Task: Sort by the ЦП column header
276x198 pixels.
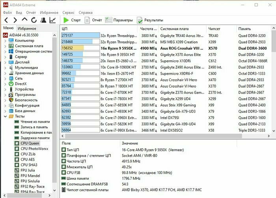Action: click(x=99, y=29)
